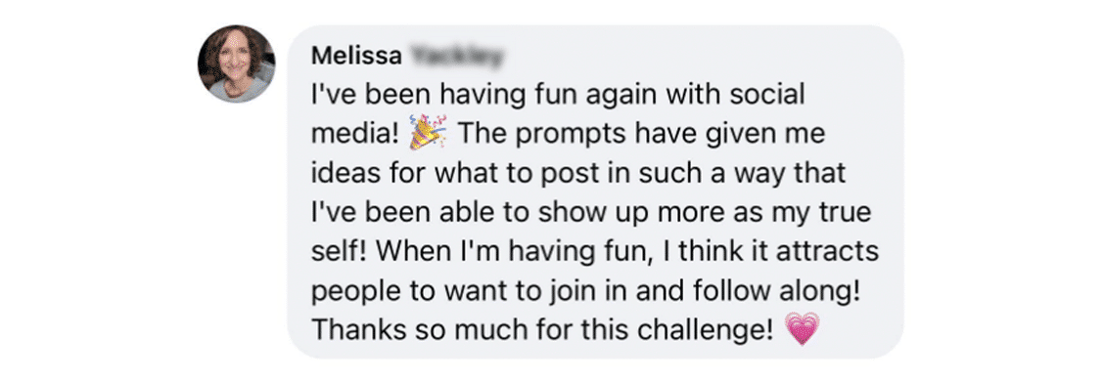Click the line starting "I've been having fun again"
Screen dimensions: 1104x383
click(x=558, y=95)
